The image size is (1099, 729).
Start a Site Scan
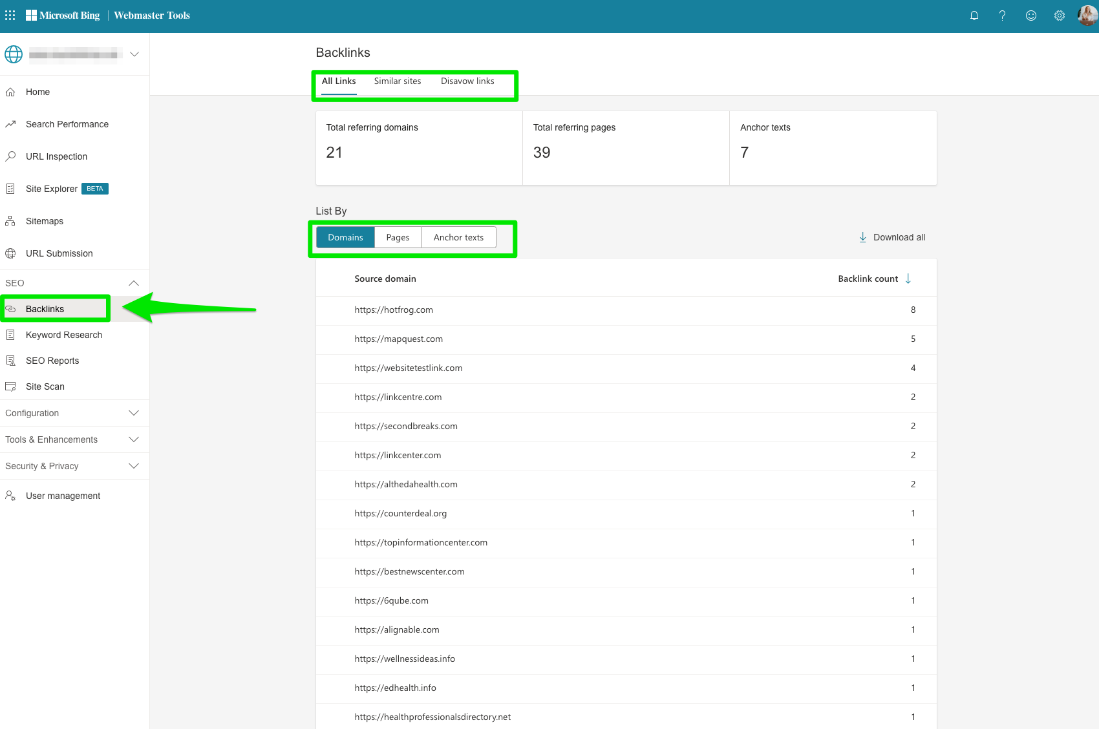[x=45, y=386]
